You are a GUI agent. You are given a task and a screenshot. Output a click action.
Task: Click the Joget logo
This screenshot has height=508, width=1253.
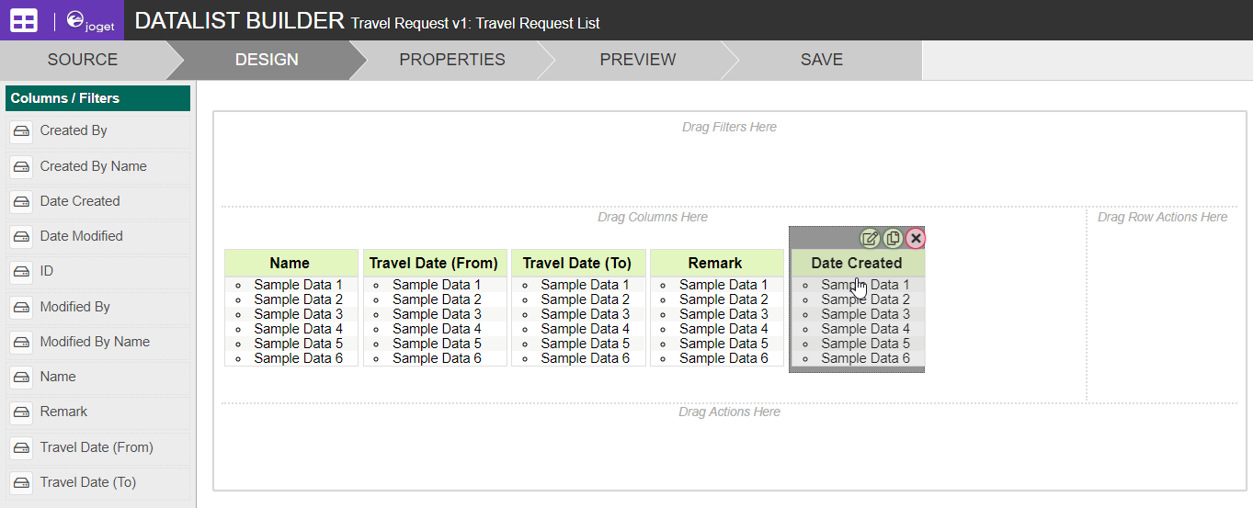90,21
